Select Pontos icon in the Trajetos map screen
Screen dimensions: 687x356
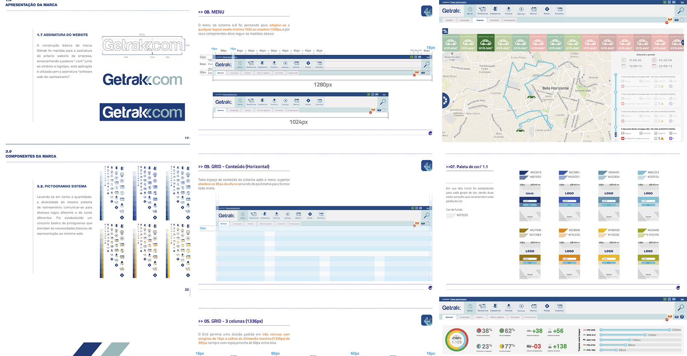click(508, 10)
